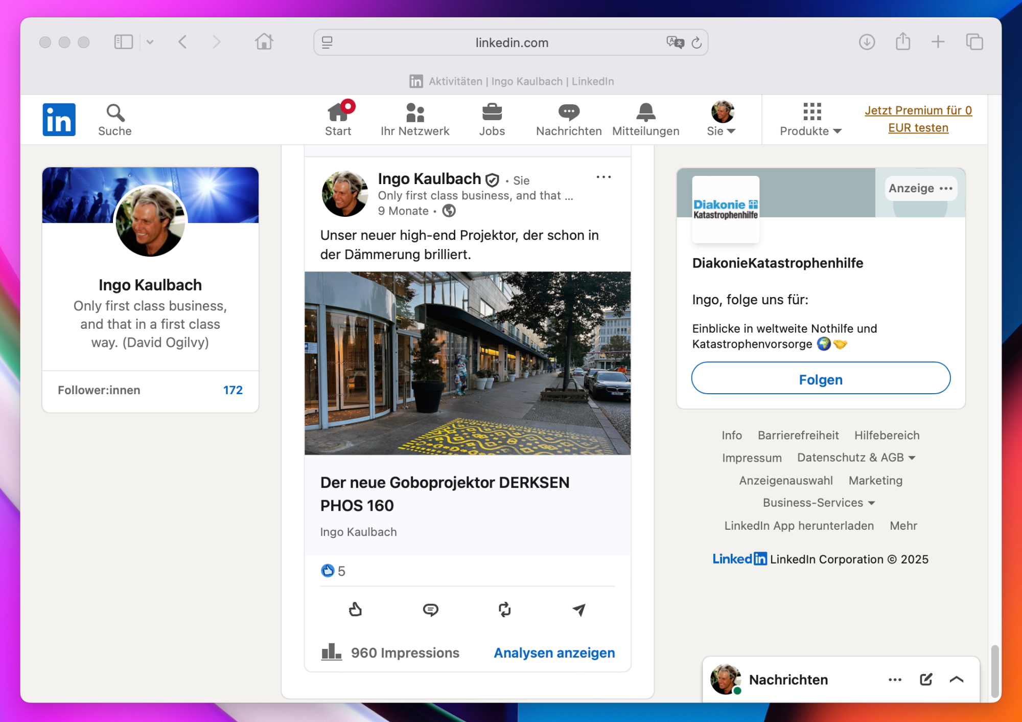The width and height of the screenshot is (1022, 722).
Task: Open Analysen anzeigen link
Action: tap(554, 652)
